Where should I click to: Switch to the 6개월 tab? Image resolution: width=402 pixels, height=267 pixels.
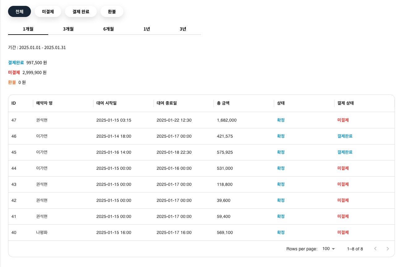109,29
